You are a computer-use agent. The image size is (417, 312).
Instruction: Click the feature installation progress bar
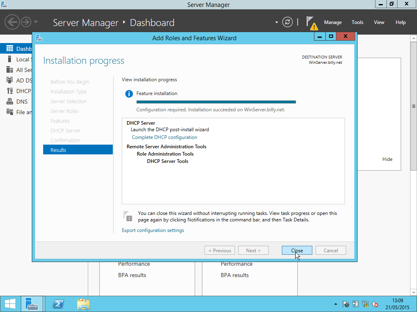(x=216, y=102)
